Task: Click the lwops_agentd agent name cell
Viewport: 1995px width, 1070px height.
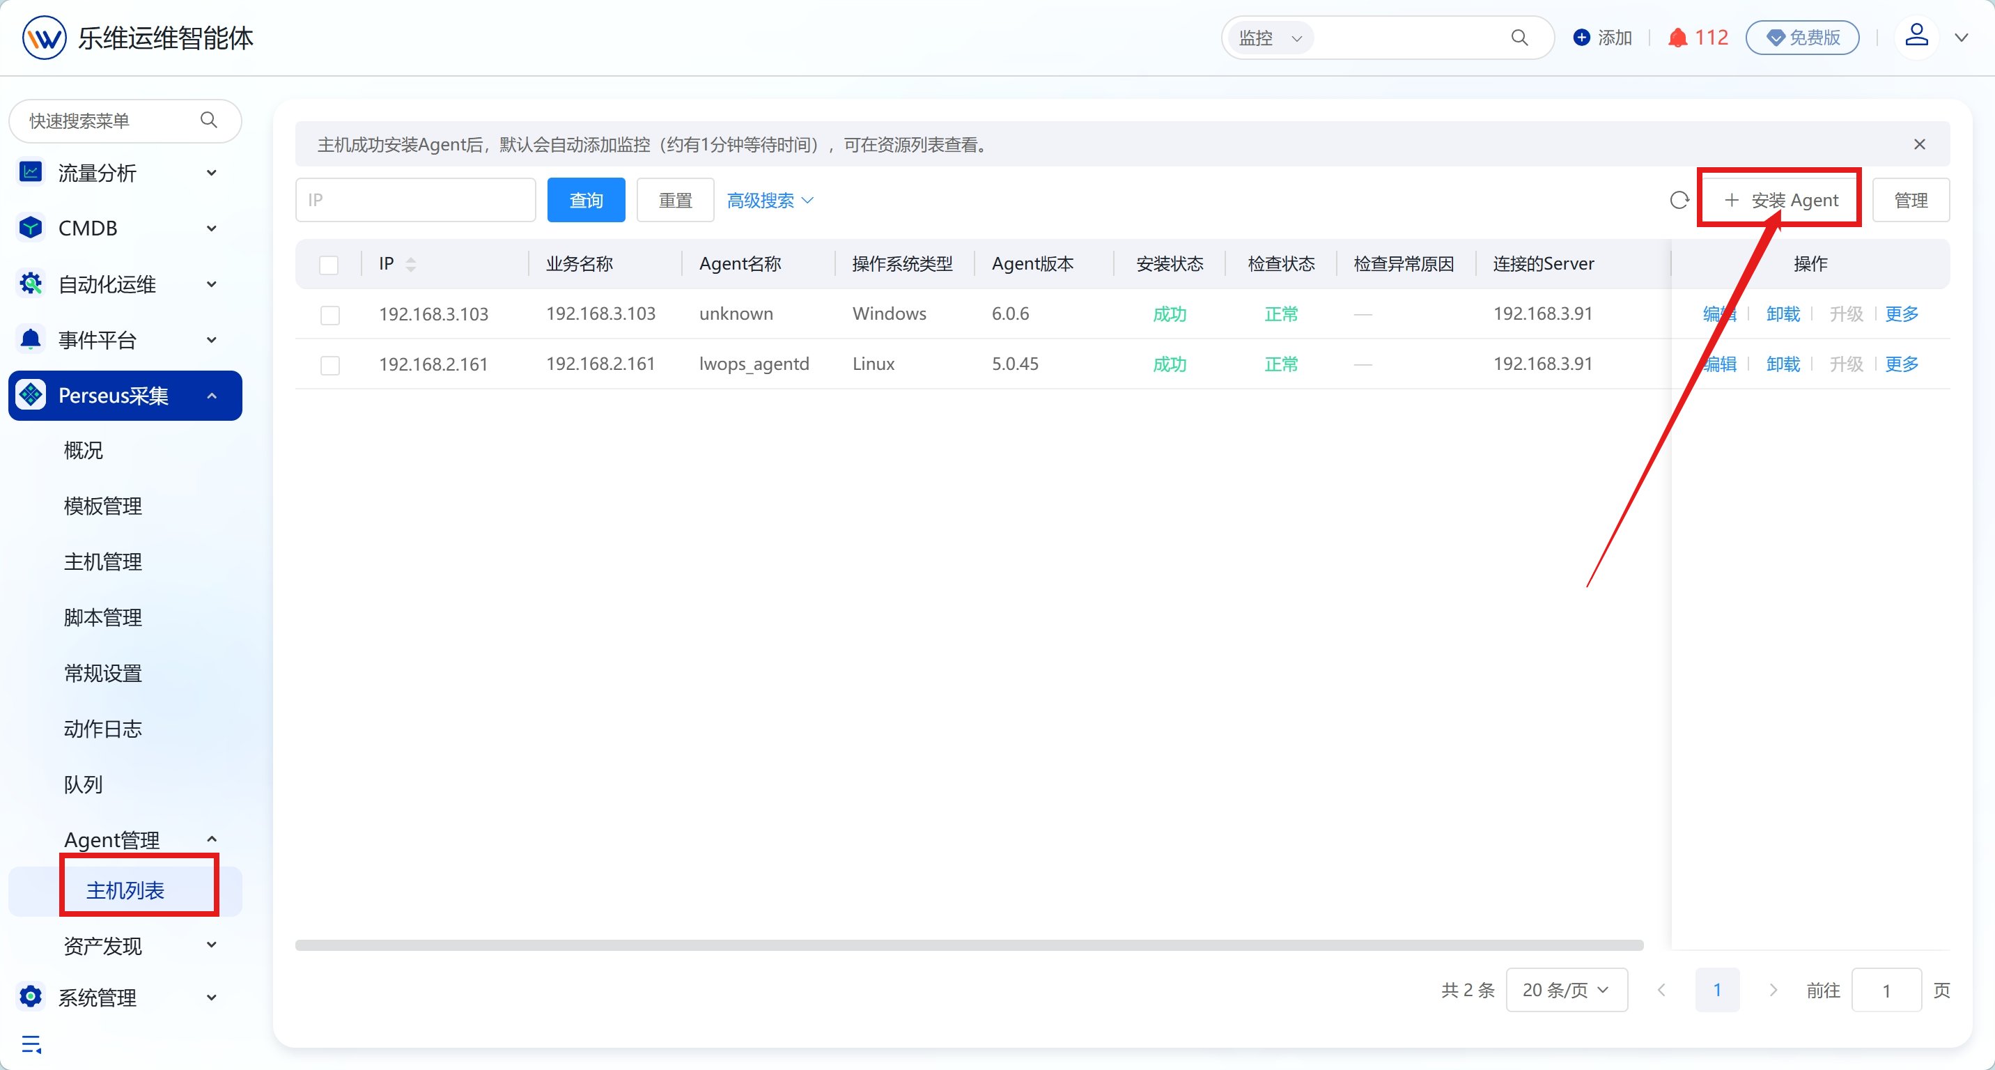Action: tap(754, 364)
